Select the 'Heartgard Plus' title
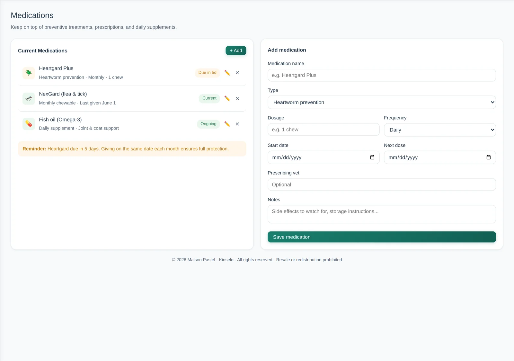The height and width of the screenshot is (361, 514). [x=56, y=68]
